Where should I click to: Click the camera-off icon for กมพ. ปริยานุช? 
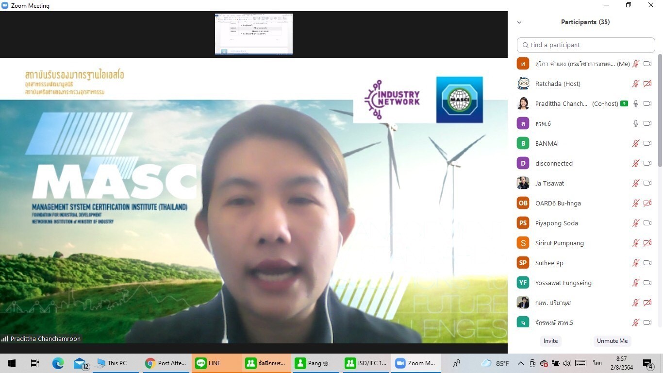647,303
